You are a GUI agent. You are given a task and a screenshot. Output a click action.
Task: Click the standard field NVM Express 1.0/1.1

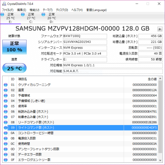[x=113, y=65]
